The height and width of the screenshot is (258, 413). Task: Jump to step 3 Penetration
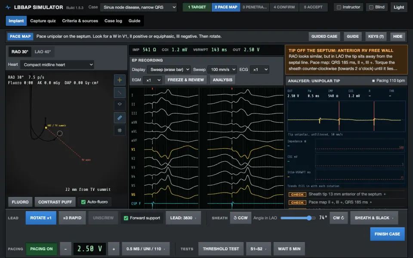(x=255, y=7)
